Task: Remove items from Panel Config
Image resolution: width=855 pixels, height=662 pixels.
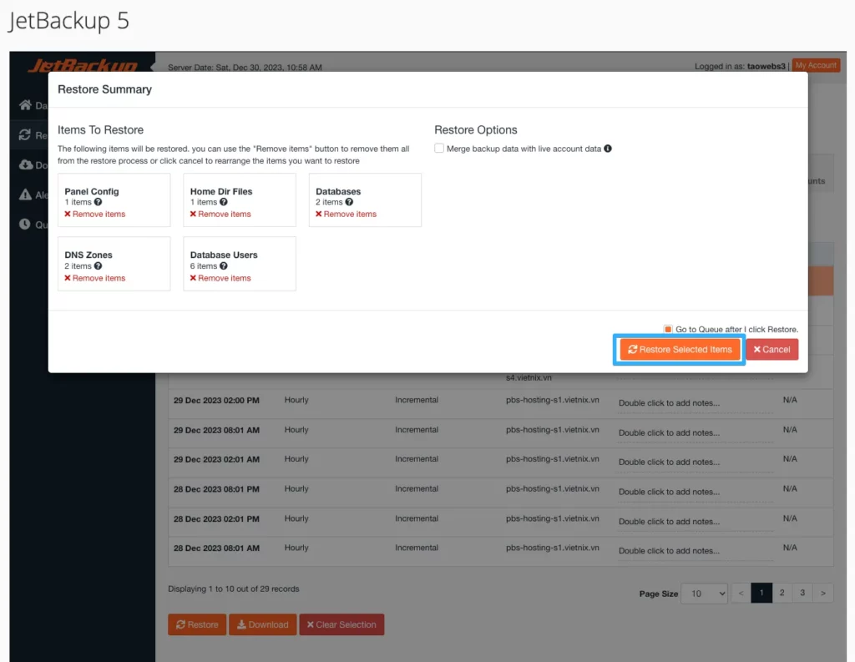Action: [x=95, y=215]
